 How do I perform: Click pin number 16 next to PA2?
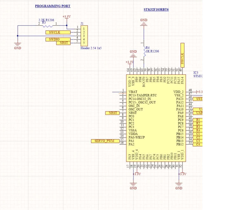[x=122, y=143]
